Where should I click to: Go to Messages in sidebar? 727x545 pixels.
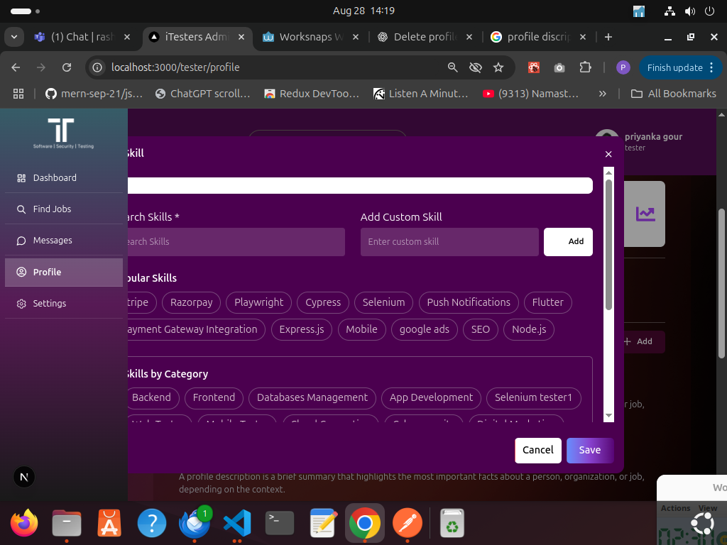(x=53, y=241)
